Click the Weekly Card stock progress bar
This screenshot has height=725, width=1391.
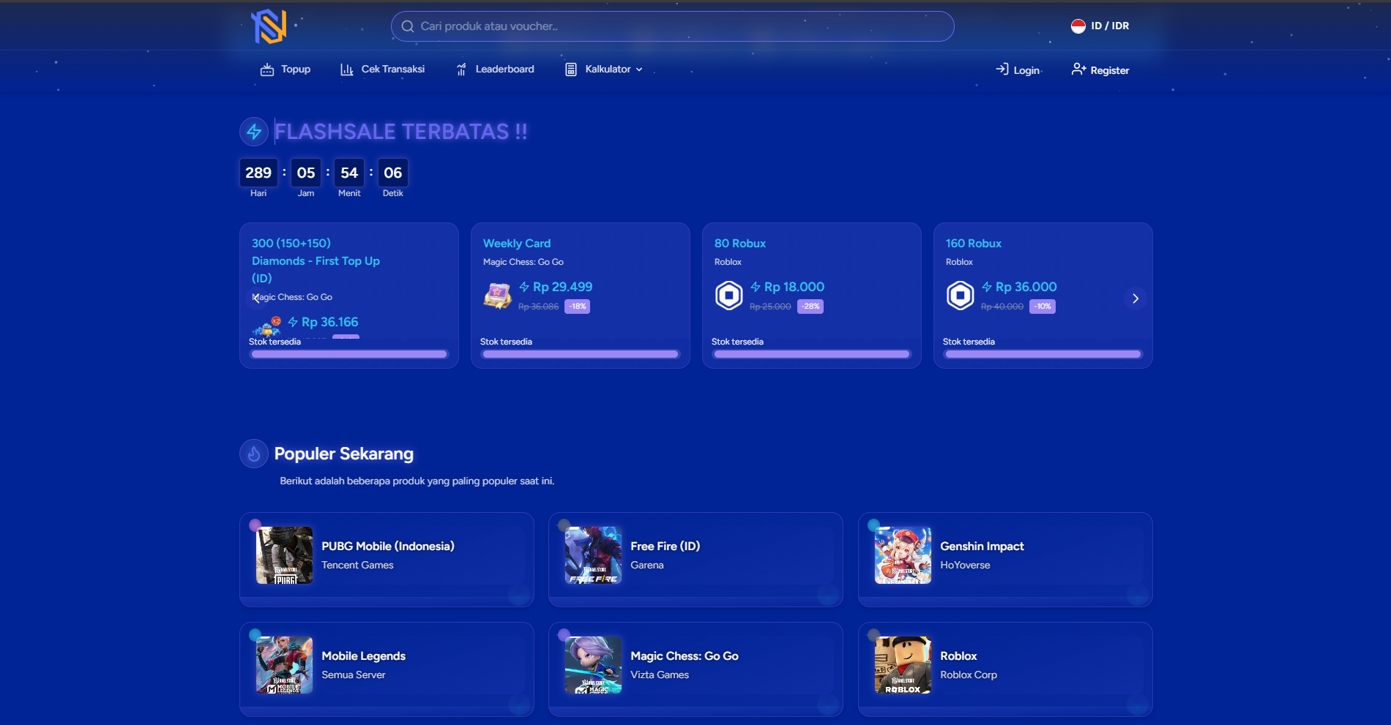[580, 354]
